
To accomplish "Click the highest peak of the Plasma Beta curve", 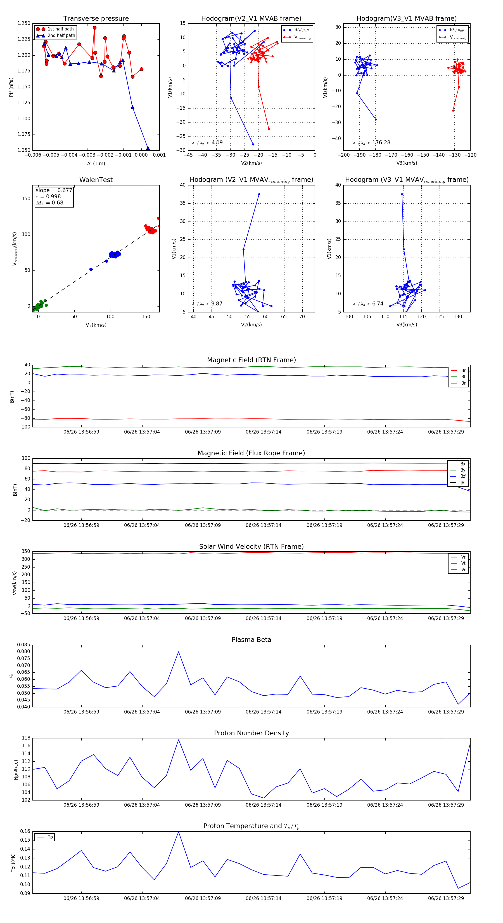I will tap(178, 652).
